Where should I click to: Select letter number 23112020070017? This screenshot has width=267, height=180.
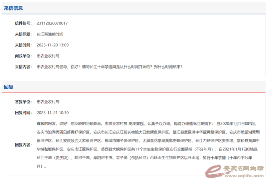(52, 23)
